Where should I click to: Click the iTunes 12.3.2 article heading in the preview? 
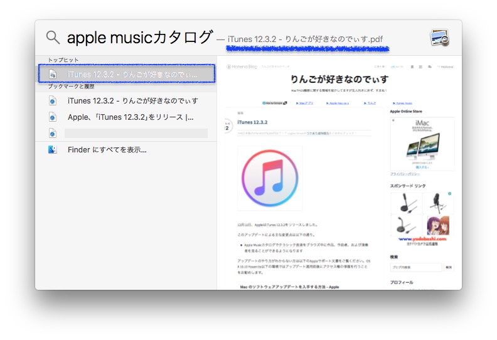pyautogui.click(x=252, y=122)
